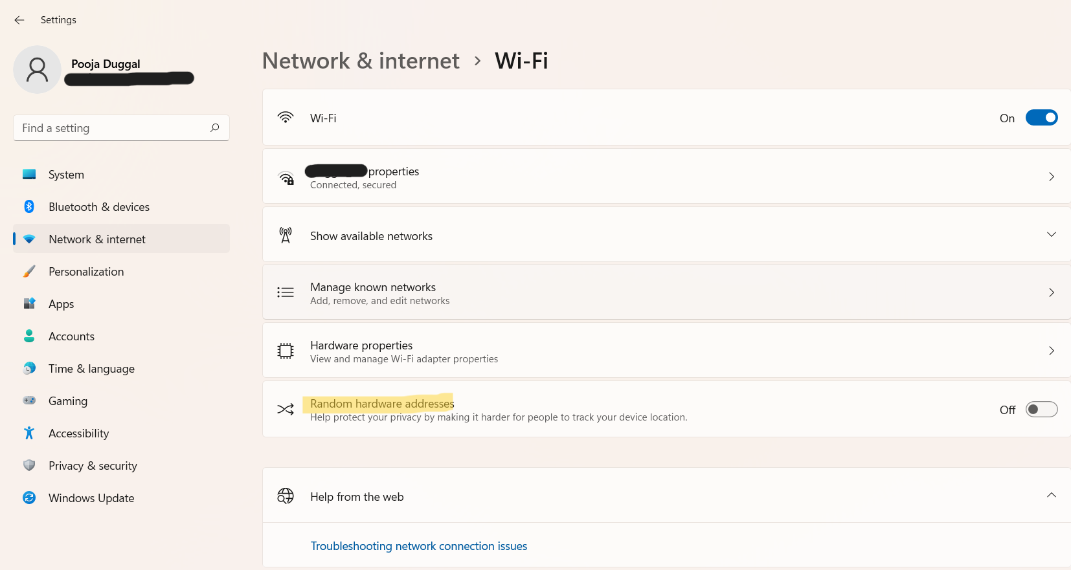1071x570 pixels.
Task: Open the Personalization settings category
Action: pyautogui.click(x=86, y=272)
